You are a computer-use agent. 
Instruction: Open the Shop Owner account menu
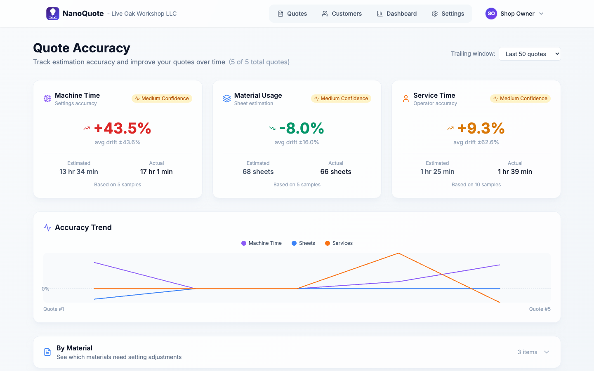coord(515,13)
